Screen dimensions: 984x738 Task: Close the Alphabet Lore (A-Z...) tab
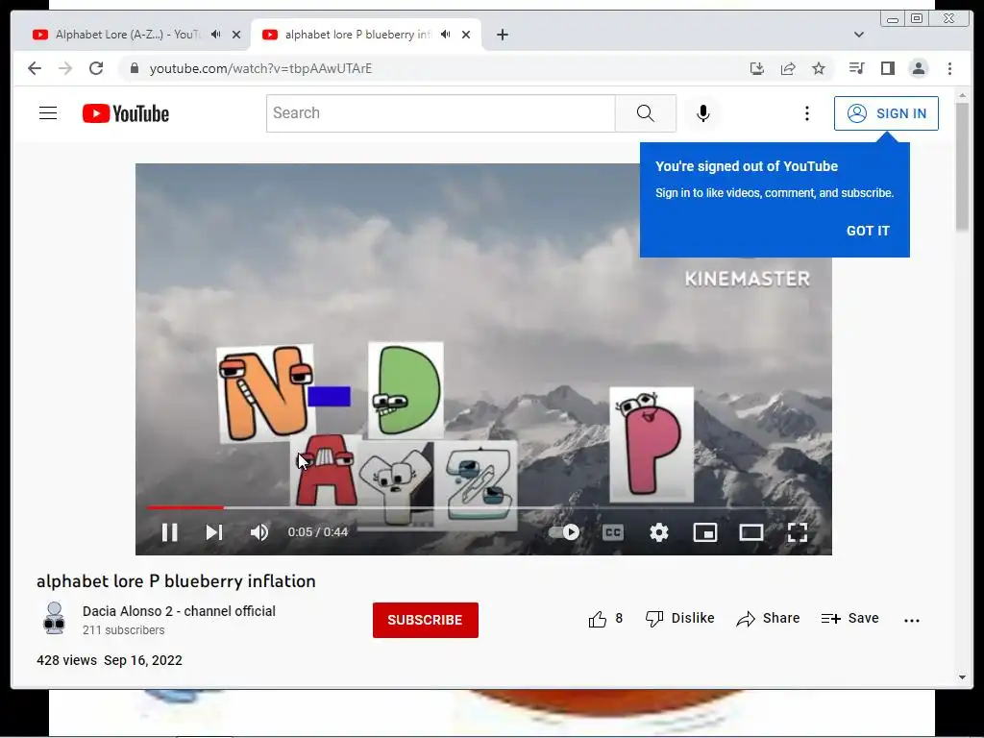(x=236, y=35)
